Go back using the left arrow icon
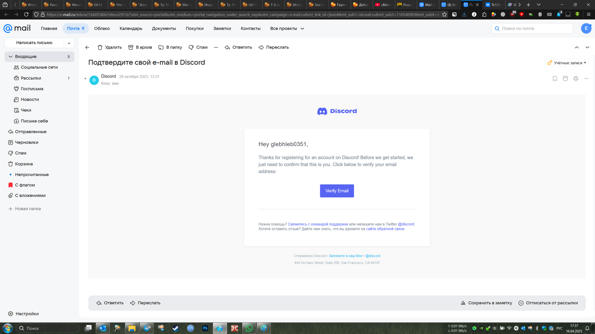Viewport: 595px width, 334px height. click(87, 47)
